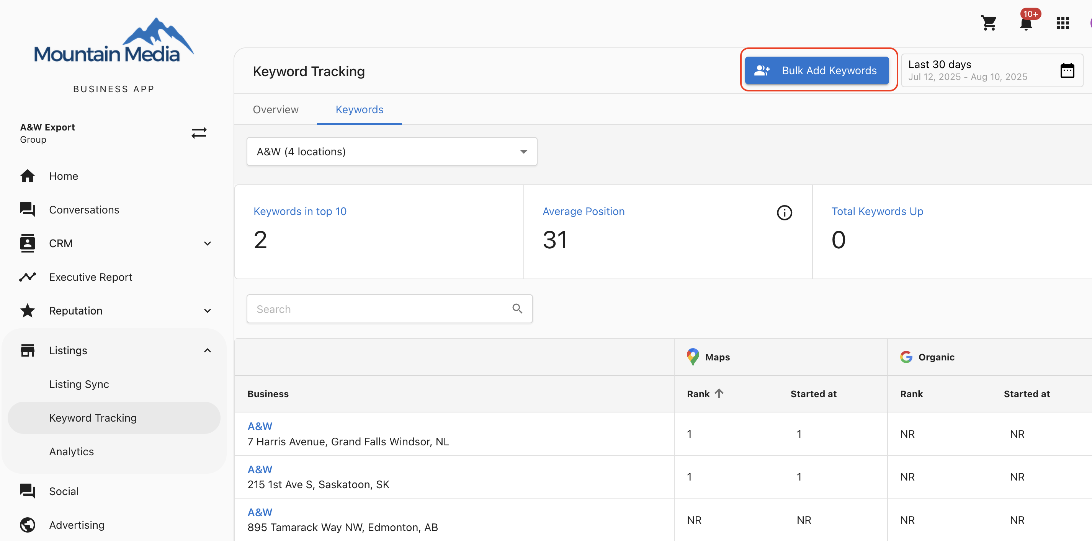Click the Social chat bubble icon

pos(28,491)
